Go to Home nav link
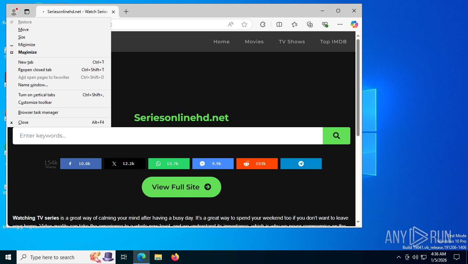This screenshot has height=264, width=468. [221, 42]
